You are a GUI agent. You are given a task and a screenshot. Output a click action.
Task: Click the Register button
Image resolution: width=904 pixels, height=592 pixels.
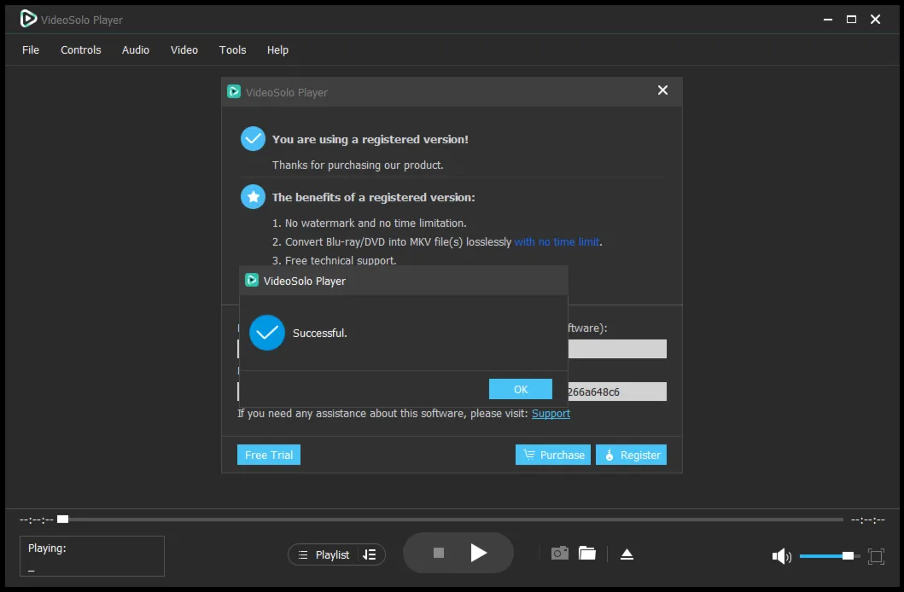pos(632,455)
